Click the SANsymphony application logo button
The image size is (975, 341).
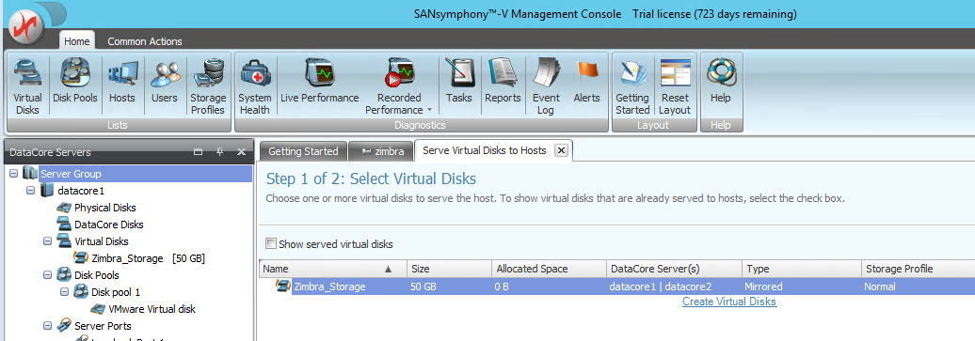[25, 26]
